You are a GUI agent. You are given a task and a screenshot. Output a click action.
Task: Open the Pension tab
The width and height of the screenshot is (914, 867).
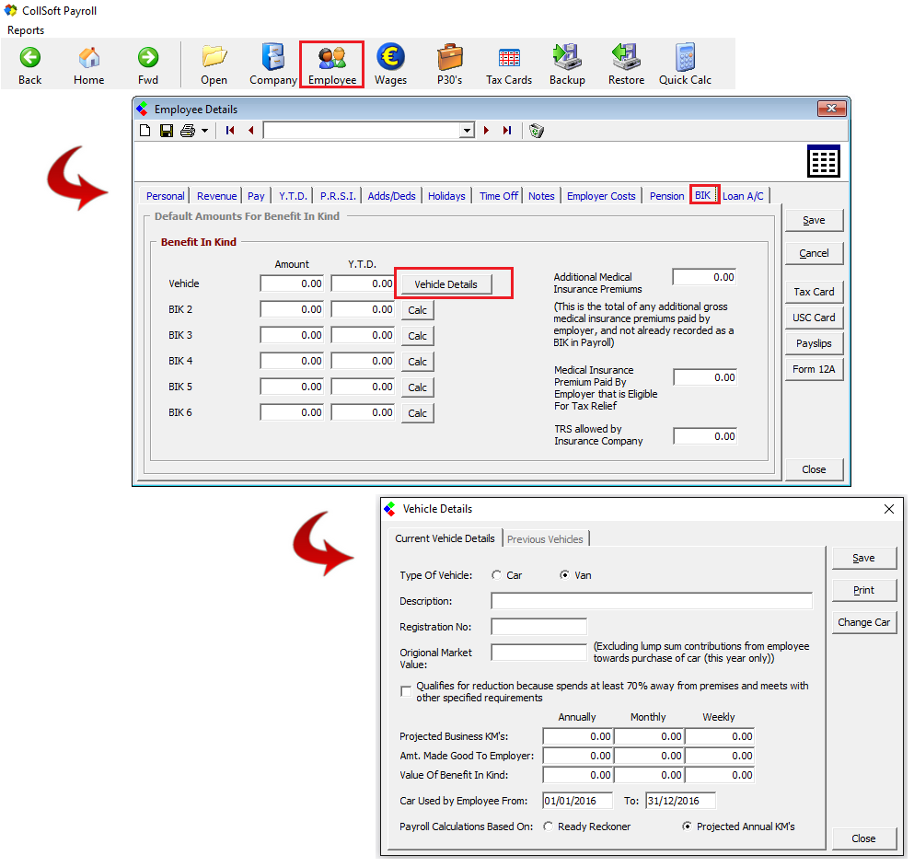666,196
